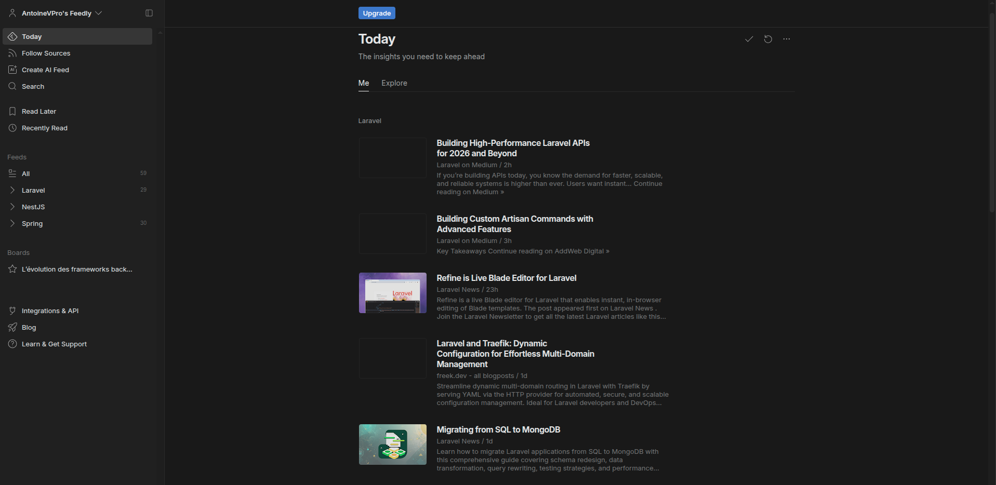The height and width of the screenshot is (485, 996).
Task: Expand the Spring feed
Action: click(x=12, y=223)
